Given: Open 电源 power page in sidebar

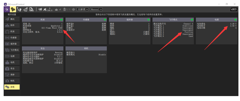Looking at the screenshot, I should 12,56.
